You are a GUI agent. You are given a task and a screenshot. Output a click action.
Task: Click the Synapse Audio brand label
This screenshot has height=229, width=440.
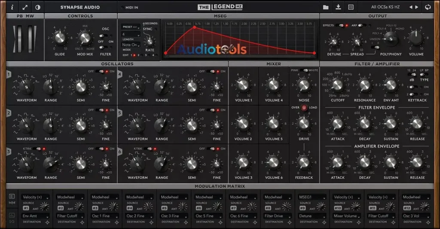pyautogui.click(x=80, y=7)
